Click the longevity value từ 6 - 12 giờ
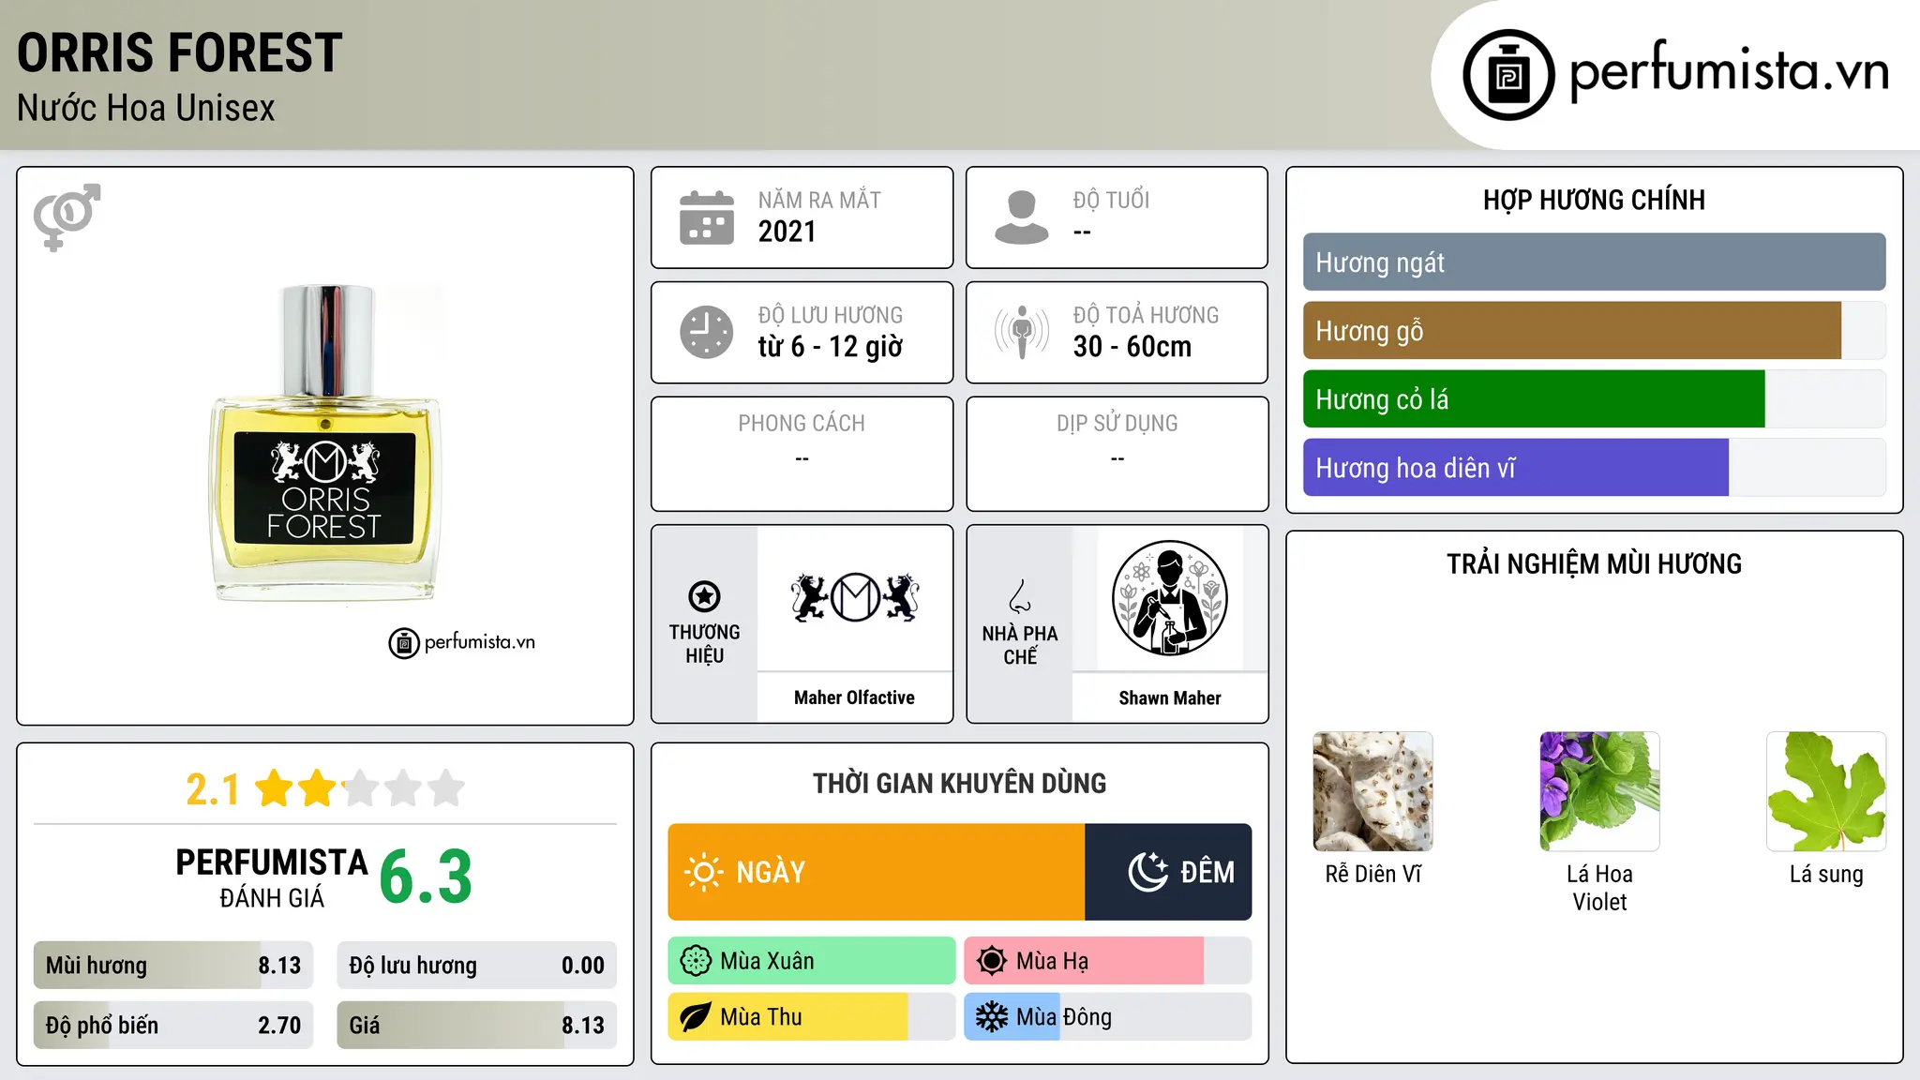Screen dimensions: 1920x1080 (831, 347)
